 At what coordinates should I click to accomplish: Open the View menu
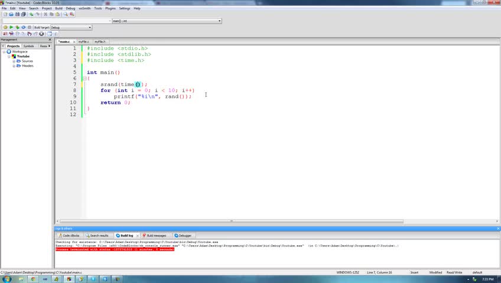point(22,8)
